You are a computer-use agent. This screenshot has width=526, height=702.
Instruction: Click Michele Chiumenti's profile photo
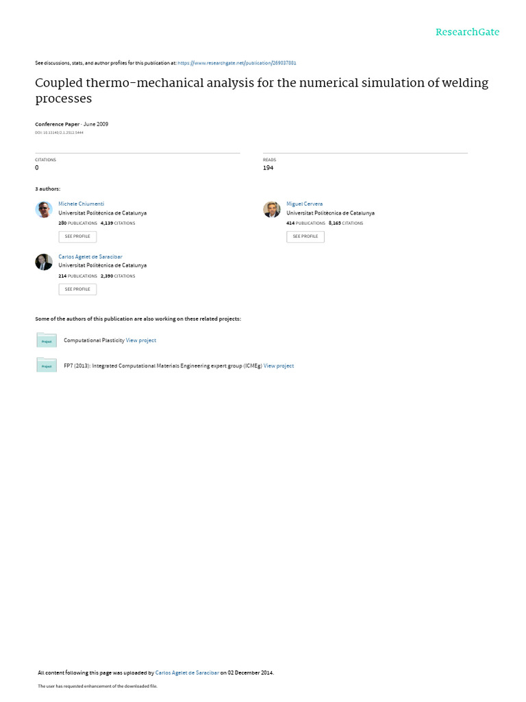coord(44,210)
